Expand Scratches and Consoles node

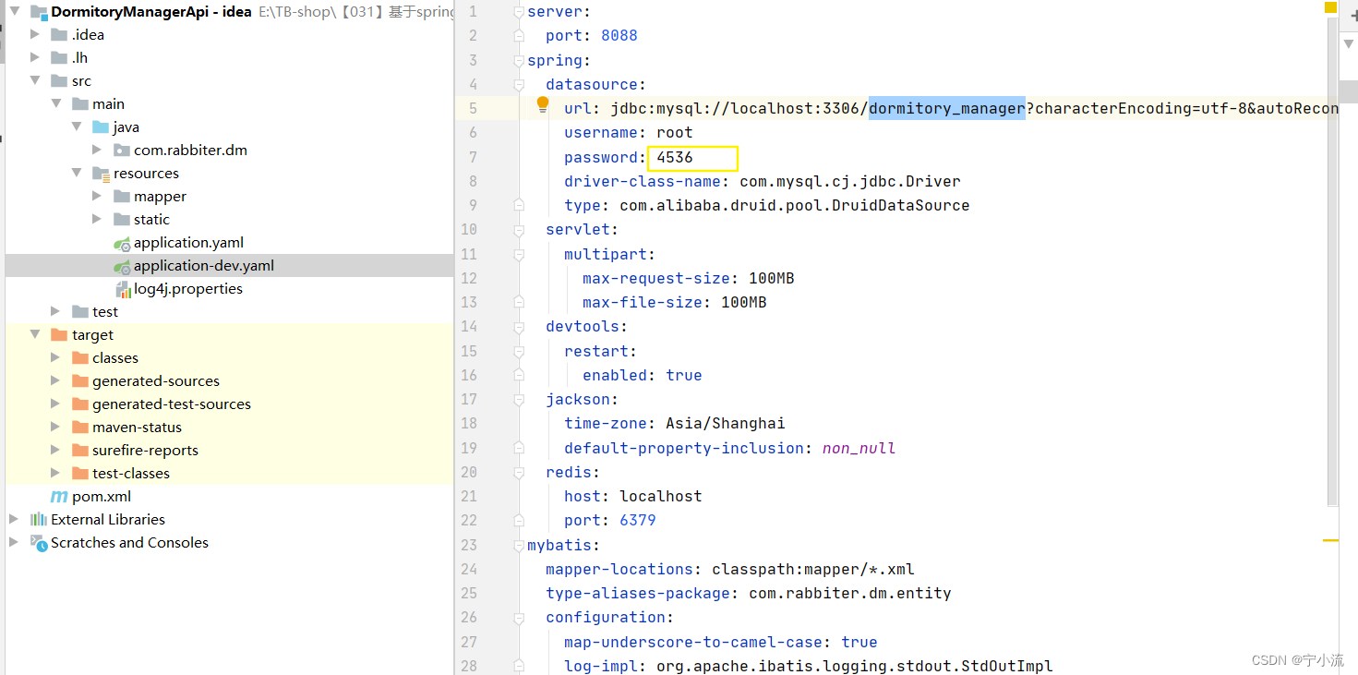point(15,543)
